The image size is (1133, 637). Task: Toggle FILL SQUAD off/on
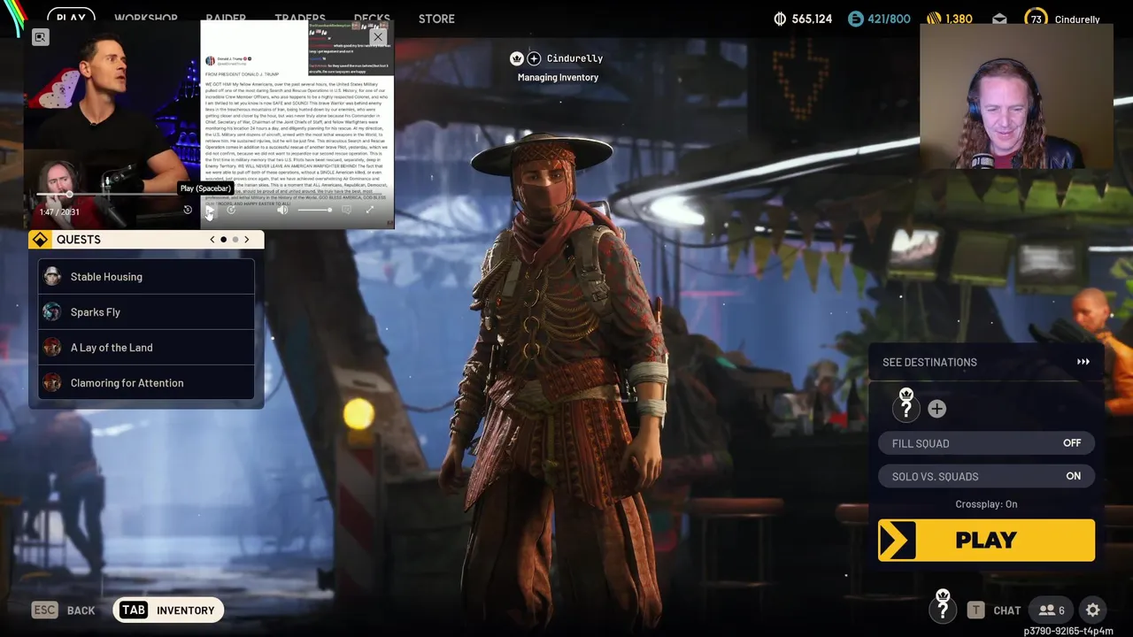click(986, 443)
